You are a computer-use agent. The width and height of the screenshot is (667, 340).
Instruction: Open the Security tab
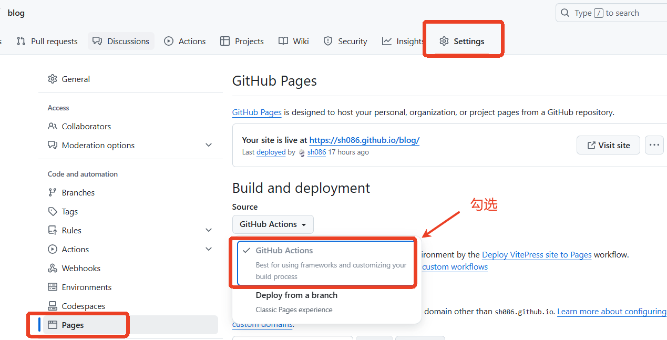coord(345,41)
